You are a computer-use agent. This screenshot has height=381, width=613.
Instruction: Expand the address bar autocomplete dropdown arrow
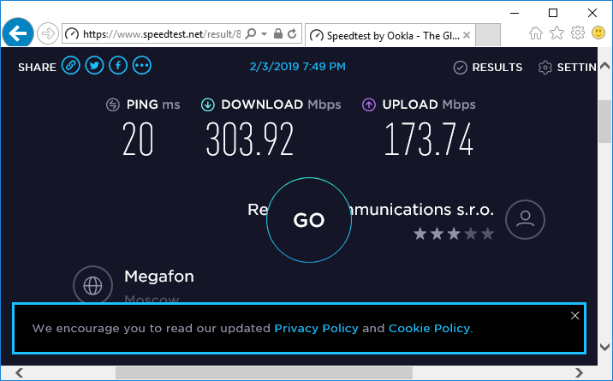[x=265, y=34]
